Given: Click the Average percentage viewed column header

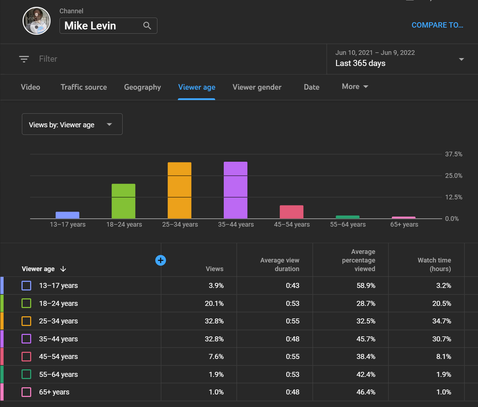Looking at the screenshot, I should click(359, 260).
